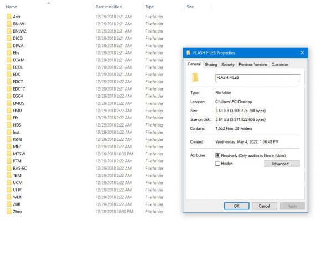The height and width of the screenshot is (268, 332).
Task: Select the WERI folder name
Action: click(18, 197)
